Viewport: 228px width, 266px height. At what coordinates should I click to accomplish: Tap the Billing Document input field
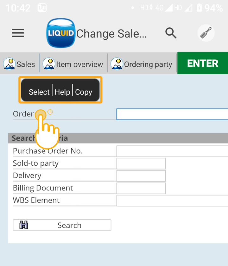pyautogui.click(x=141, y=188)
